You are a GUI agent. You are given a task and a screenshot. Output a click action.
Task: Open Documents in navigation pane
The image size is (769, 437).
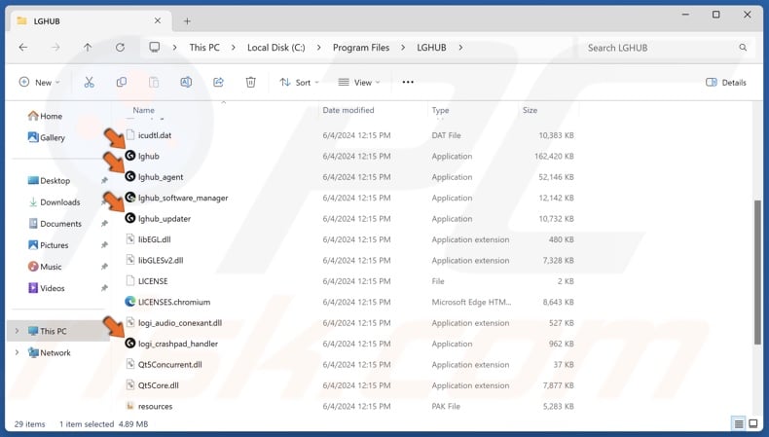coord(55,224)
